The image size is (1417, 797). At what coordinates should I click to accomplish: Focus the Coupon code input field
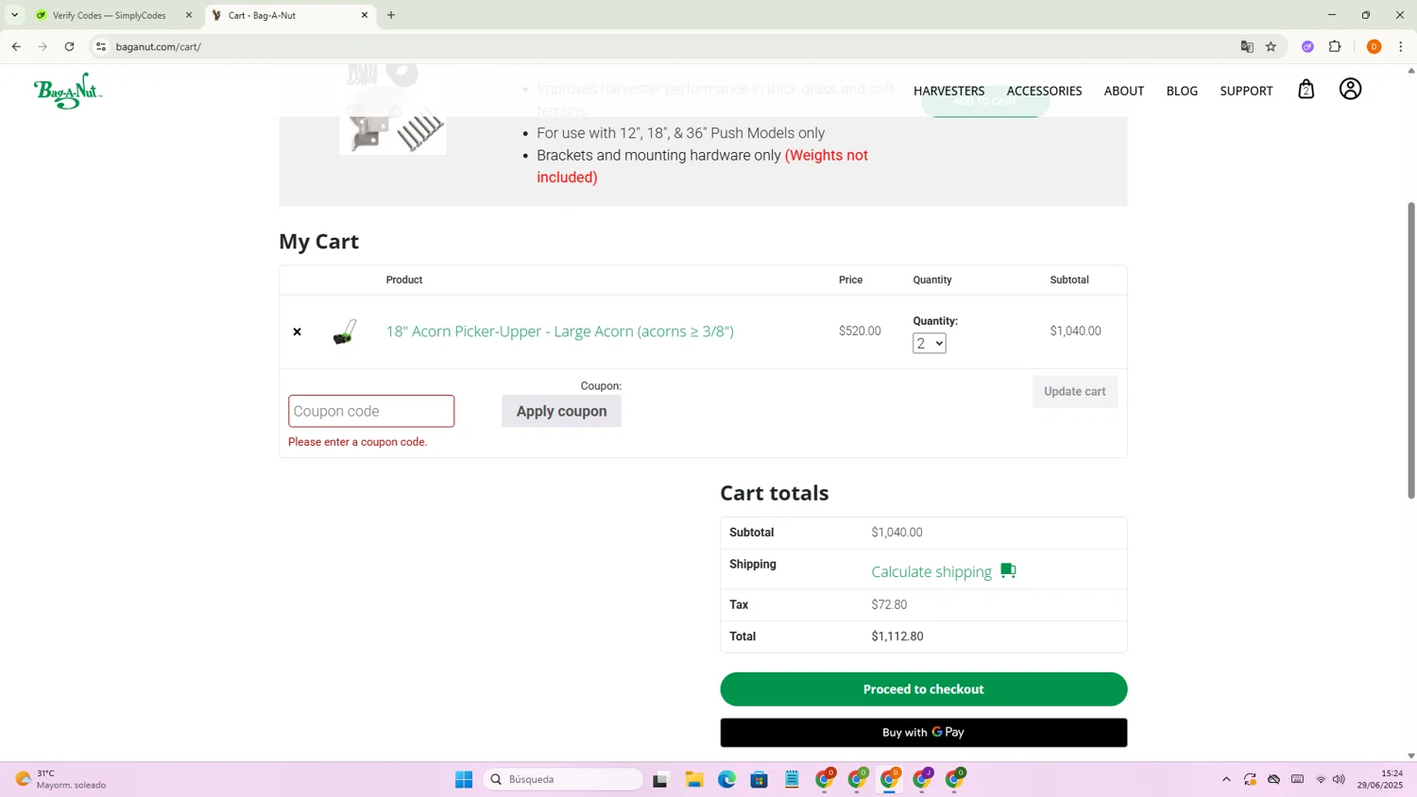pyautogui.click(x=371, y=411)
